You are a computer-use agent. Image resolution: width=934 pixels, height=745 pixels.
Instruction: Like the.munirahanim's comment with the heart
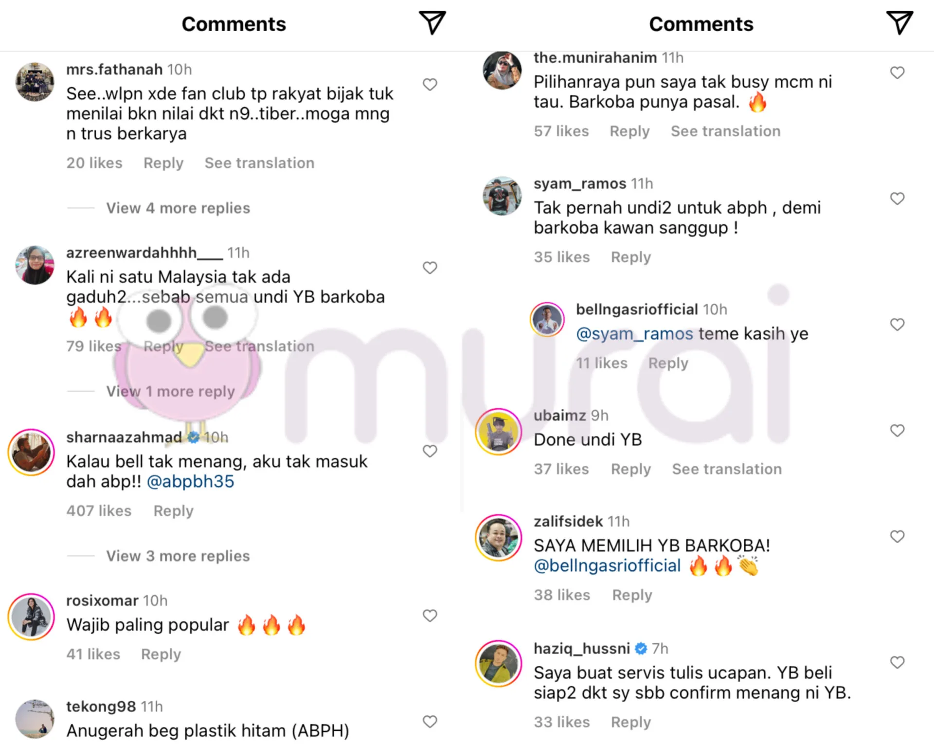[x=898, y=73]
